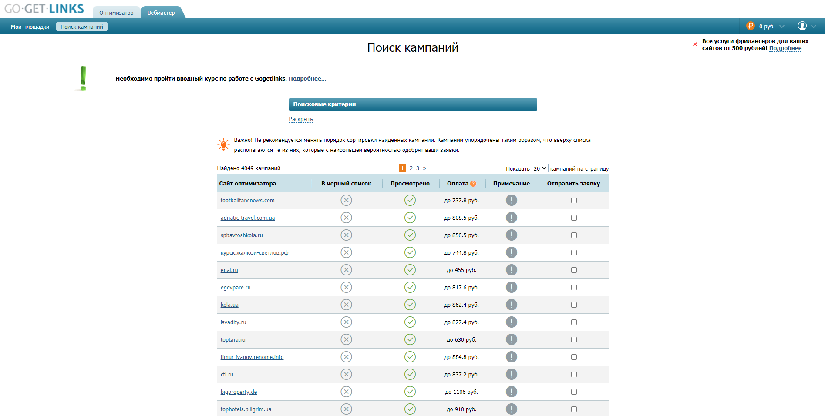Click viewed checkmark icon for cti.ru
Screen dimensions: 825x416
point(410,374)
